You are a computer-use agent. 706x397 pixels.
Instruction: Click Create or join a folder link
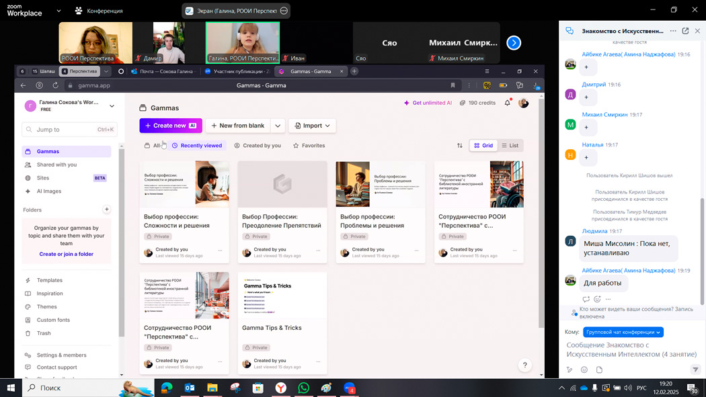tap(66, 254)
